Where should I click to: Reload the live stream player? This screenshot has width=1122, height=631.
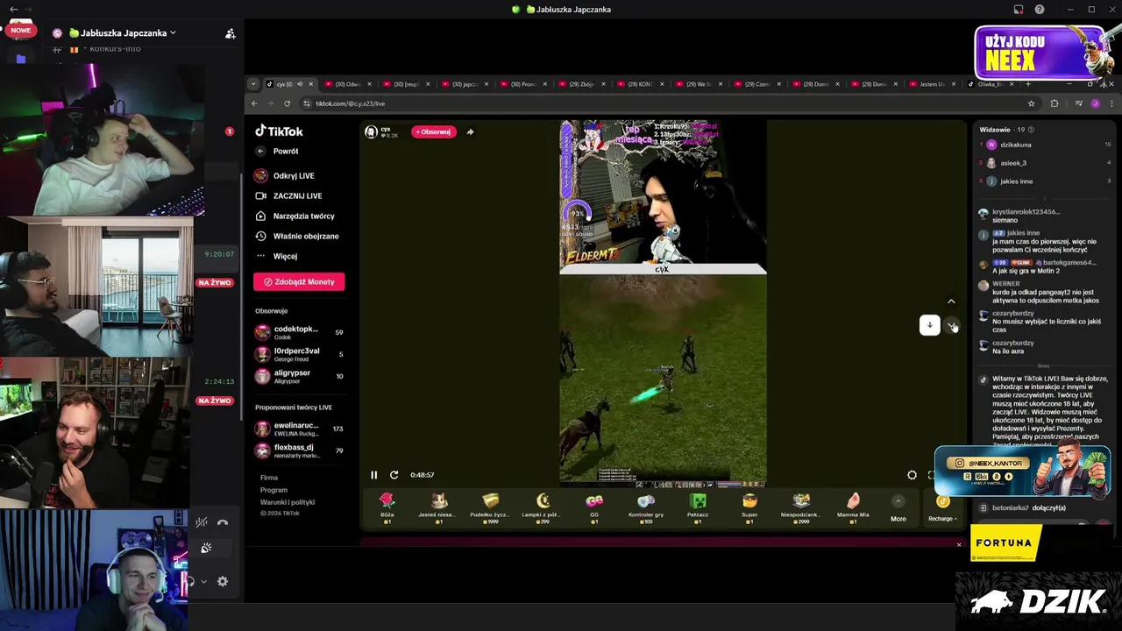394,475
